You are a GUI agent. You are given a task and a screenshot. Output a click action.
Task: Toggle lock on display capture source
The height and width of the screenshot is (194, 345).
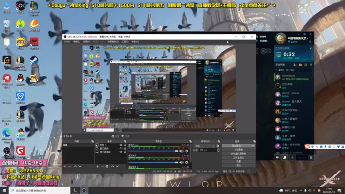coord(125,152)
